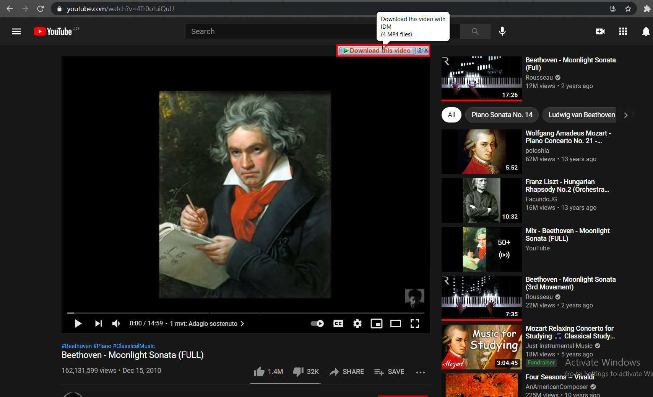Open Liszt Hungarian Rhapsody No.2 thumbnail
This screenshot has height=397, width=653.
point(482,200)
